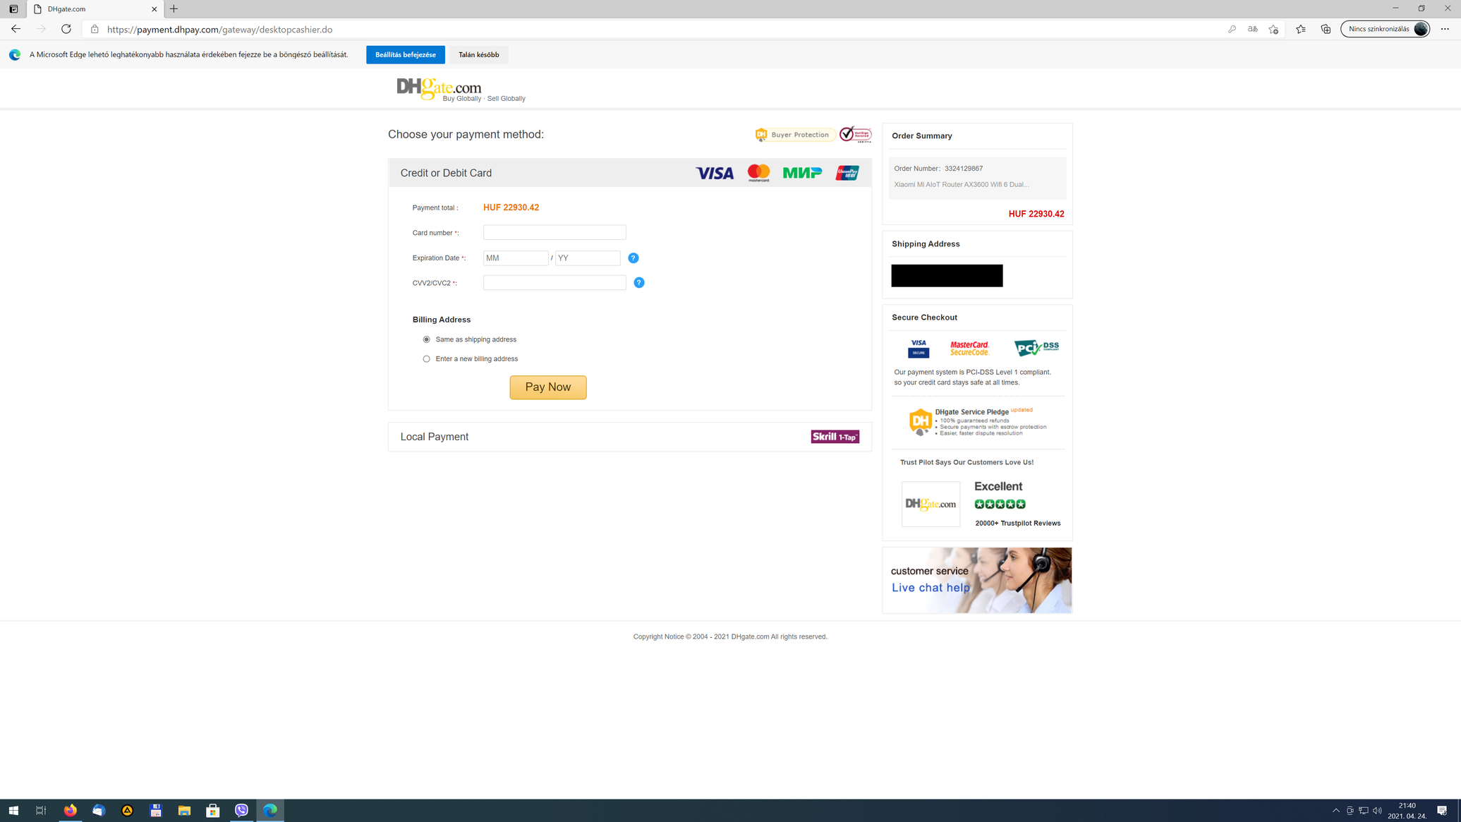
Task: Expand the Credit or Debit Card section header
Action: (x=629, y=173)
